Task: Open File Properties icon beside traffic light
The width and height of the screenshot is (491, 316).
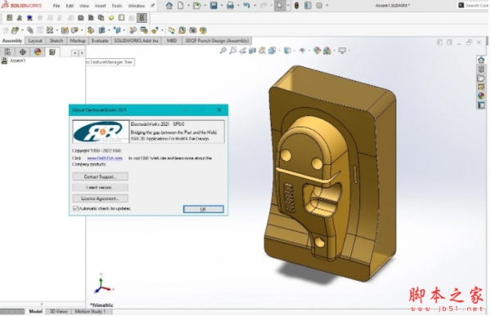Action: coord(308,6)
